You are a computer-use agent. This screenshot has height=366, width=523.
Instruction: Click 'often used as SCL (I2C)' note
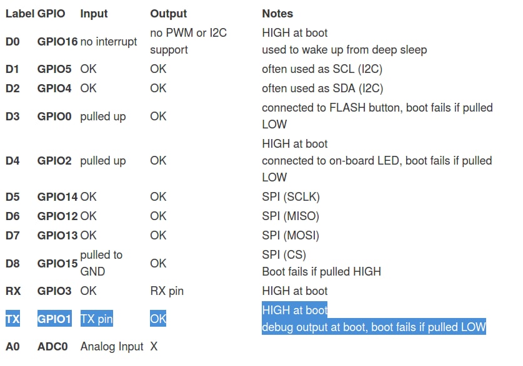pos(322,69)
